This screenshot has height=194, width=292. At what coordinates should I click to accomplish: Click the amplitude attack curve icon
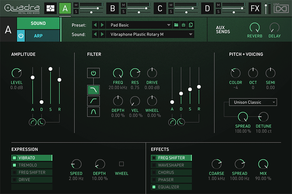pos(33,122)
